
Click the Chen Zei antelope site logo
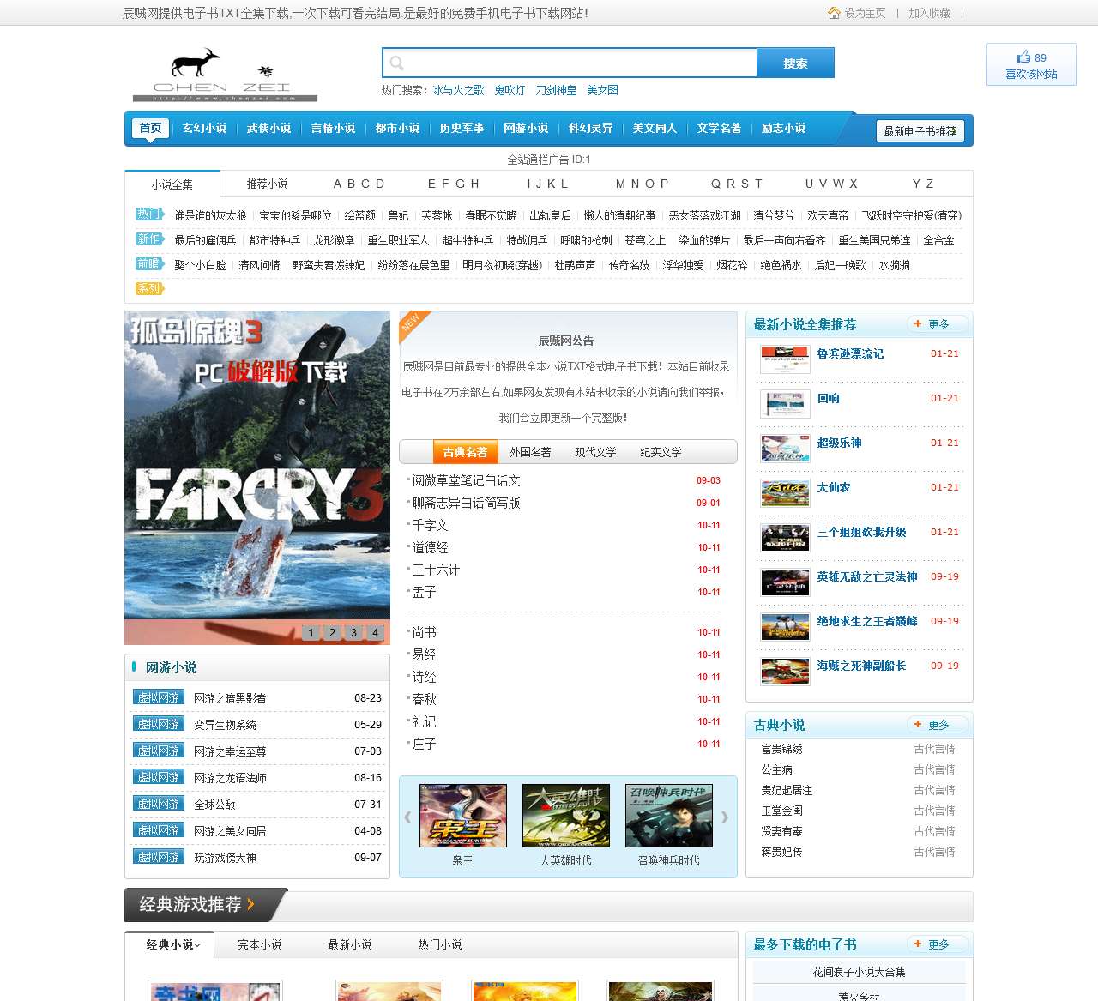[x=225, y=75]
